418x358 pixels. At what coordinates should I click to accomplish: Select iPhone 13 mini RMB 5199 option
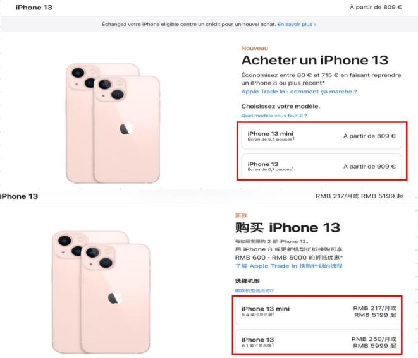318,311
